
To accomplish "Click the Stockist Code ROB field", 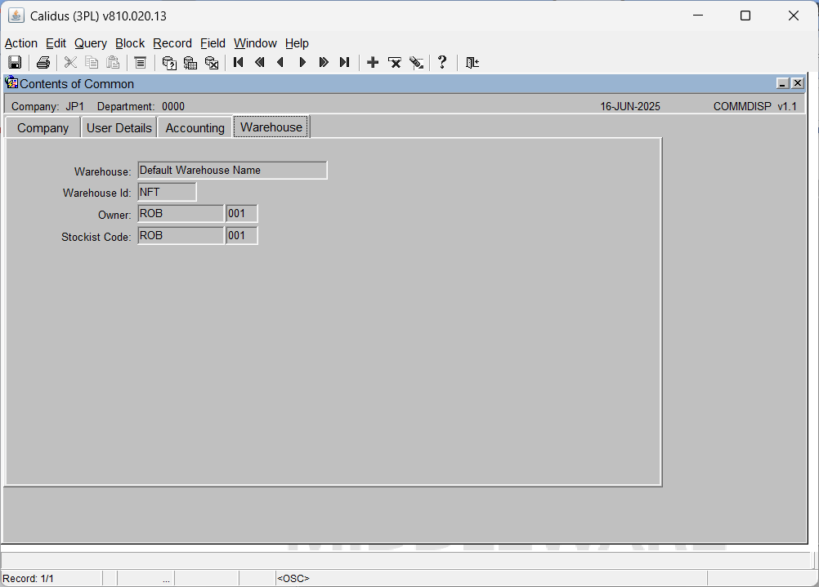I will point(181,235).
